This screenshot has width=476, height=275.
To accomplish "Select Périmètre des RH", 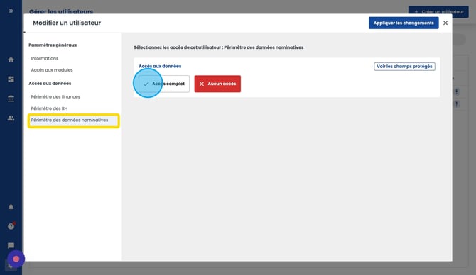I will (x=49, y=108).
